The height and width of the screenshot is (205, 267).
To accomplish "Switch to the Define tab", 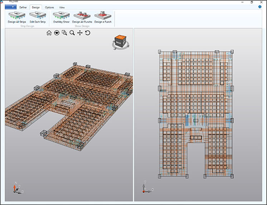I will point(23,7).
